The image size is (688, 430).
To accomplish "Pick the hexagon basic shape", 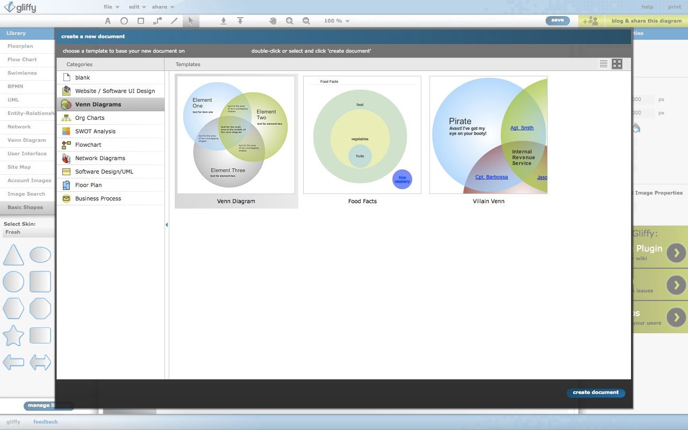I will click(13, 309).
